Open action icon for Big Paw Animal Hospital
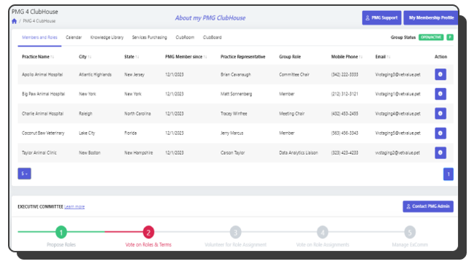The width and height of the screenshot is (474, 264). pyautogui.click(x=440, y=94)
